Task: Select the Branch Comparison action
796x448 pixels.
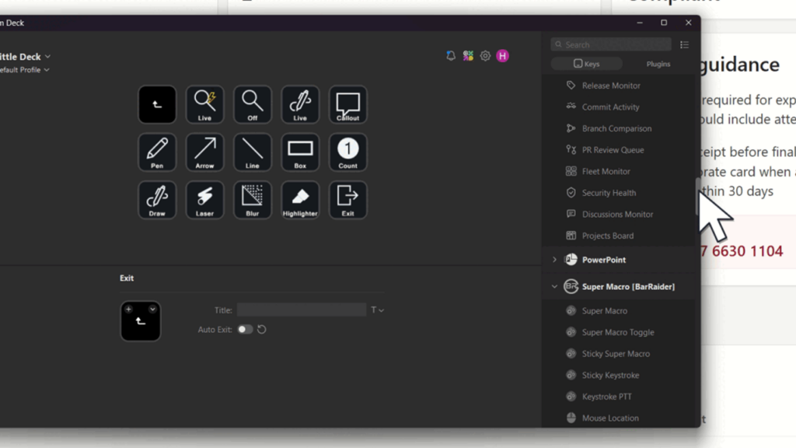Action: click(x=618, y=128)
